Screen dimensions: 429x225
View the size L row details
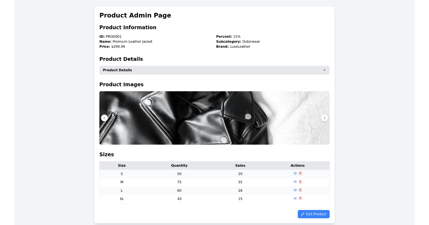click(295, 190)
